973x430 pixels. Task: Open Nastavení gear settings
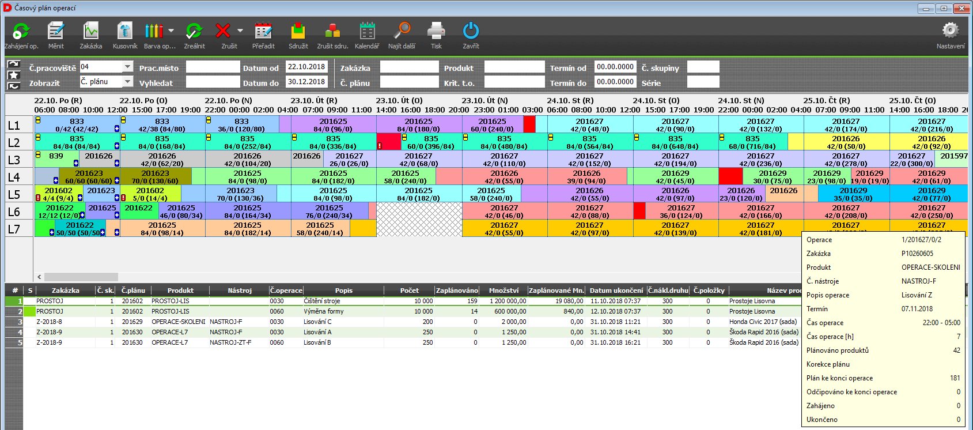(x=951, y=30)
